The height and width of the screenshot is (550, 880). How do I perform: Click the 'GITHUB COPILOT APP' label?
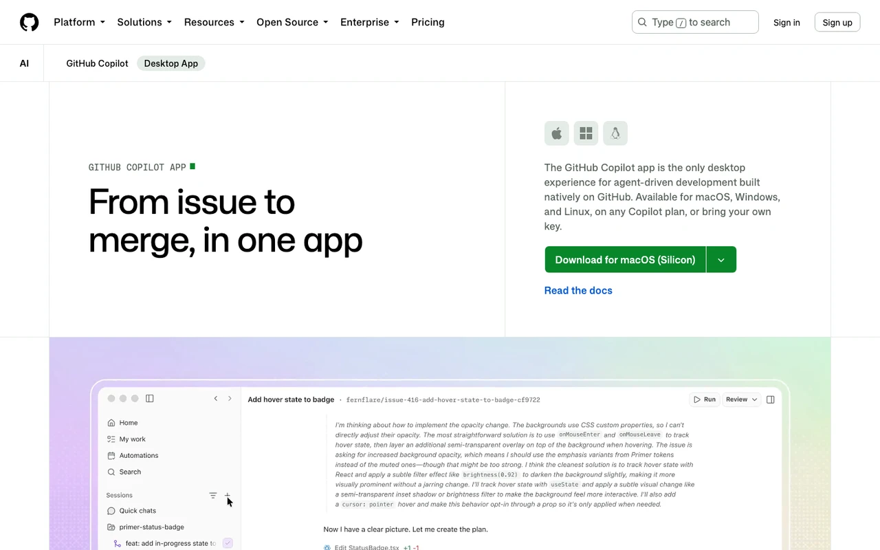137,167
